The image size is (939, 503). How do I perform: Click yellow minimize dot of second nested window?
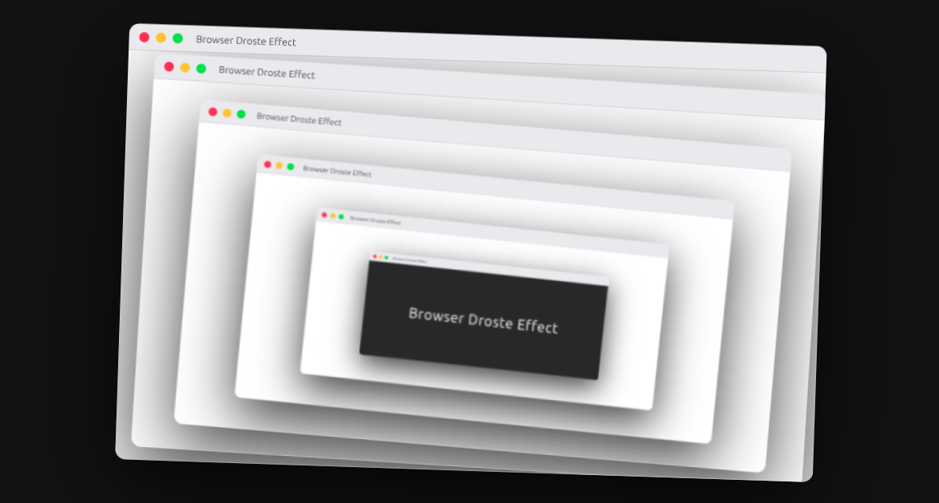185,68
